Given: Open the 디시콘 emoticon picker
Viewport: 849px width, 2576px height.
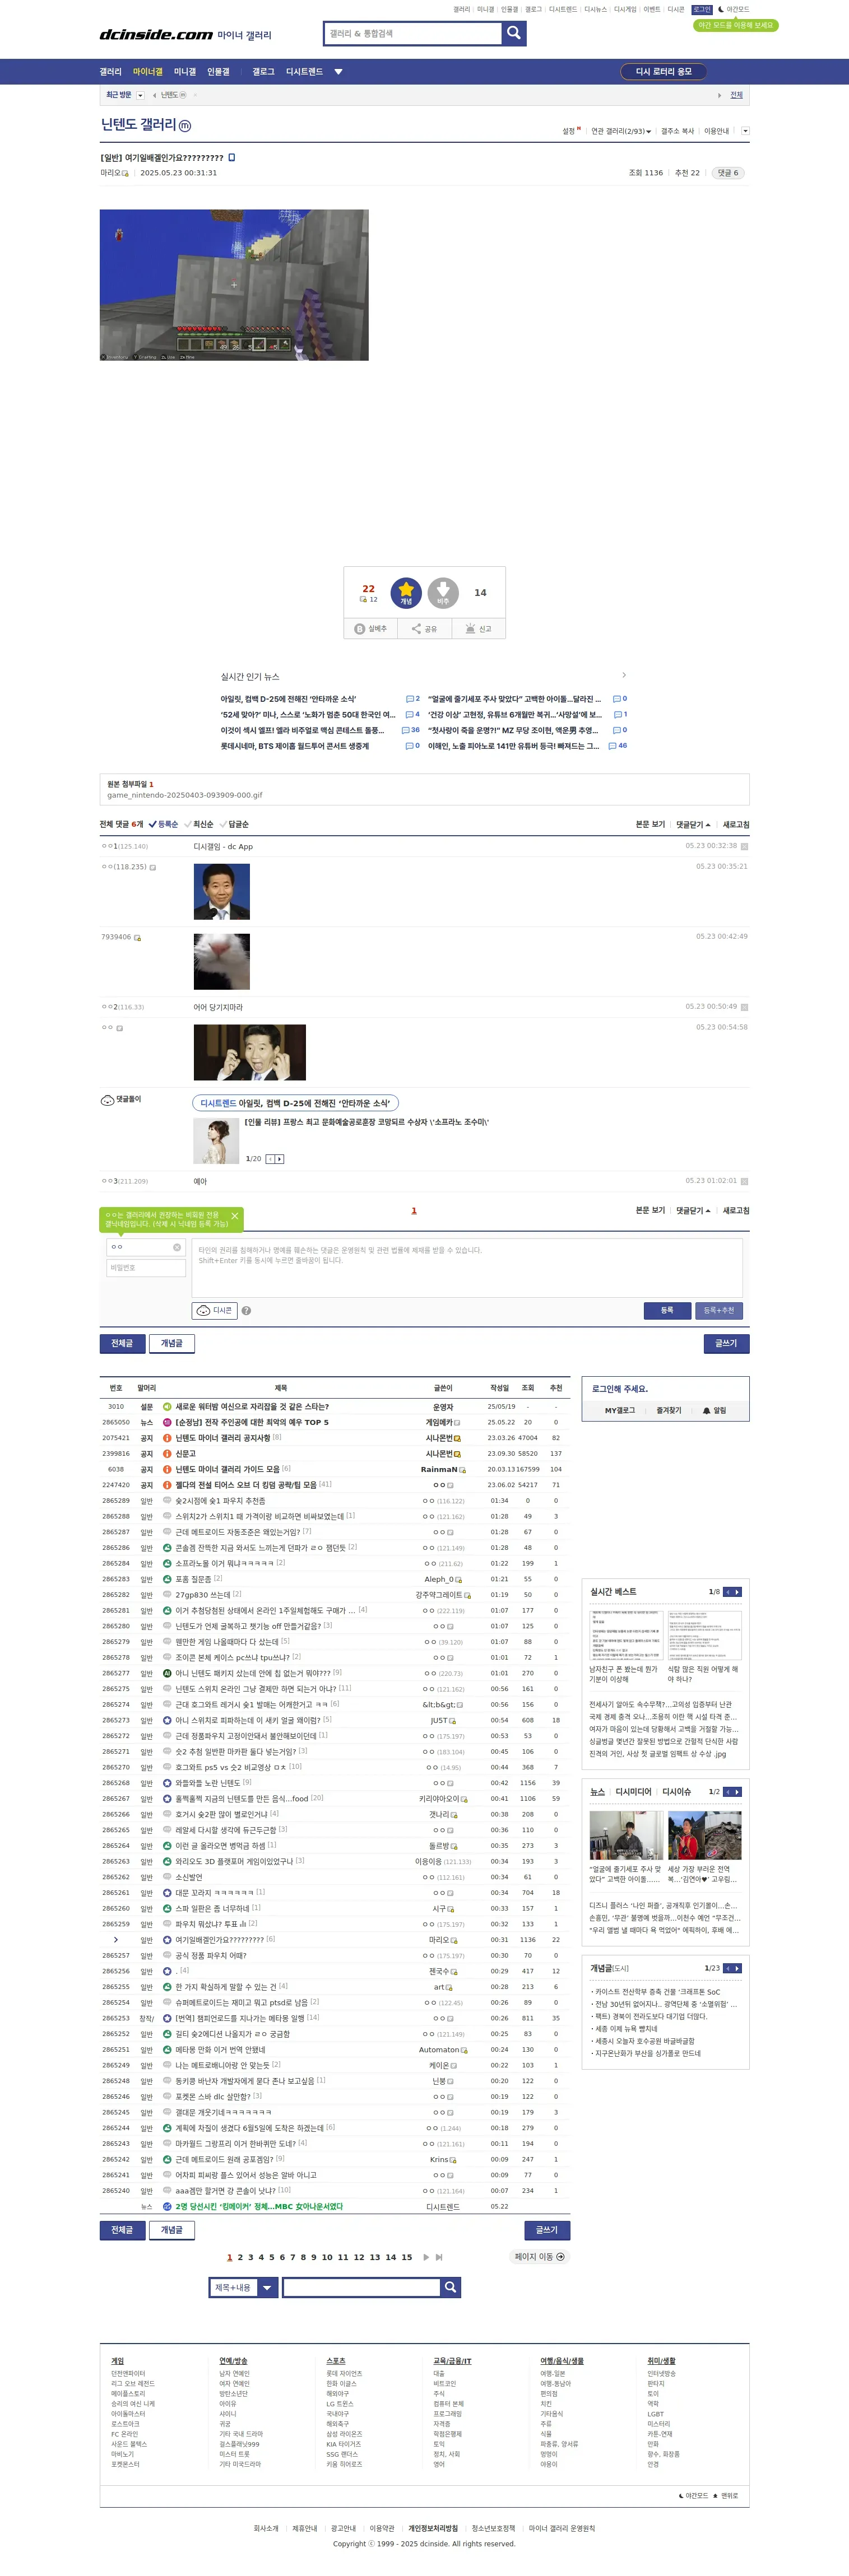Looking at the screenshot, I should click(x=214, y=1310).
